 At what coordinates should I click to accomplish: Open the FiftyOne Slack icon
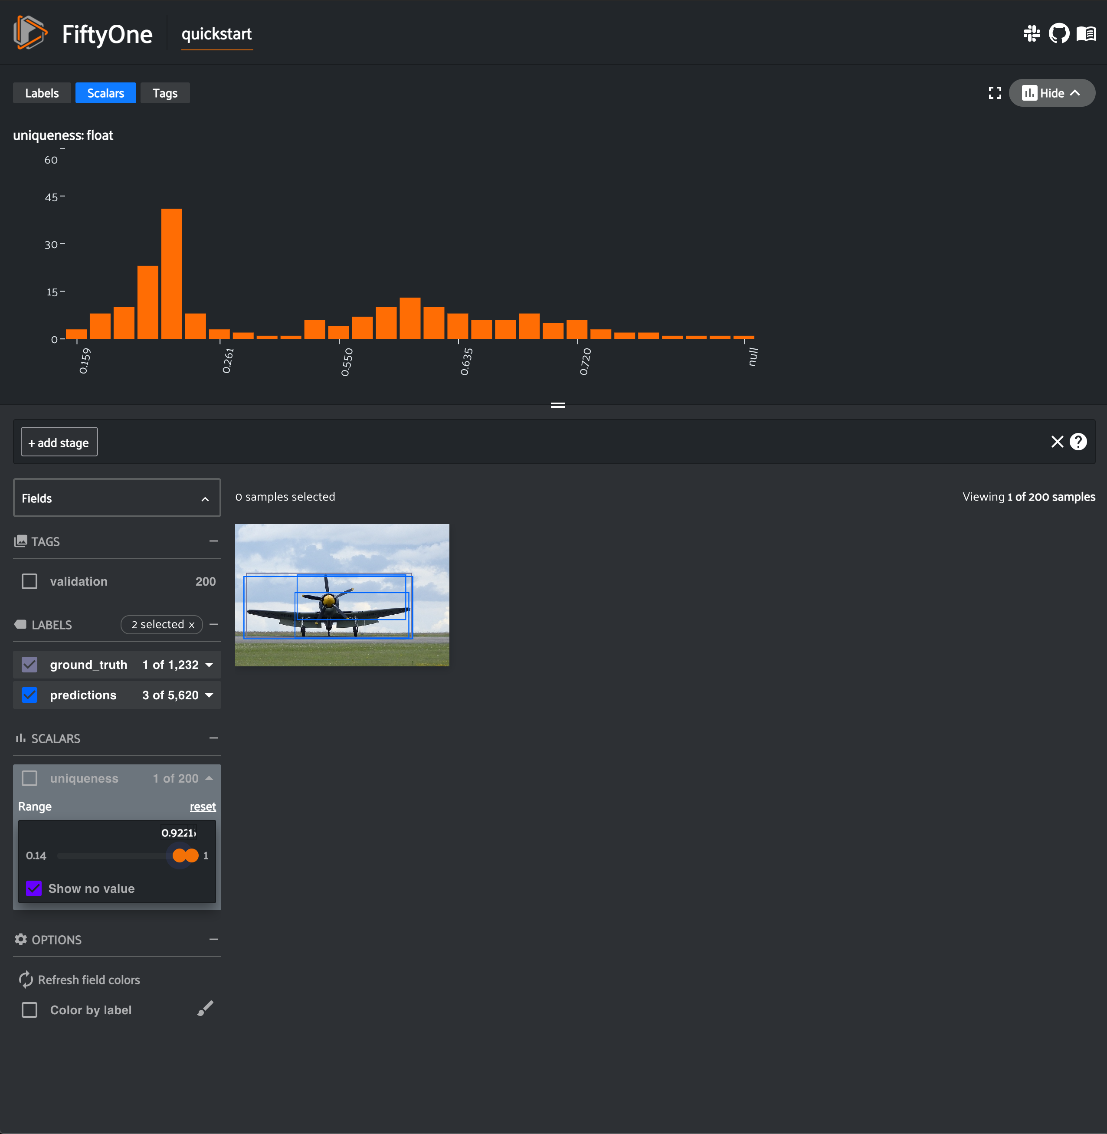[1032, 34]
